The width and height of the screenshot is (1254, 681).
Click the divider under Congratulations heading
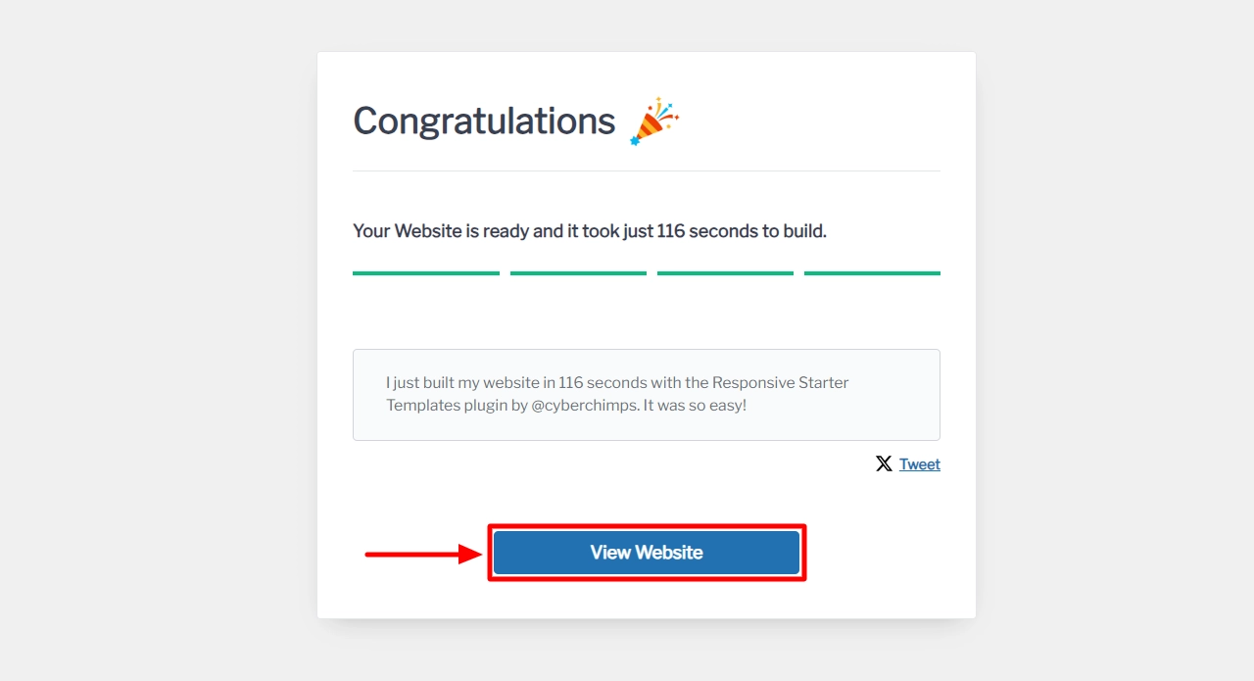pyautogui.click(x=647, y=170)
